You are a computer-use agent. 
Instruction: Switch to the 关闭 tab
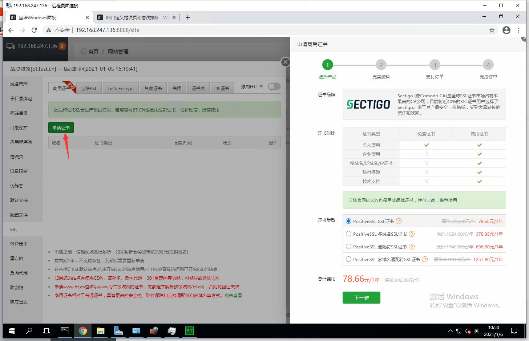(x=177, y=88)
